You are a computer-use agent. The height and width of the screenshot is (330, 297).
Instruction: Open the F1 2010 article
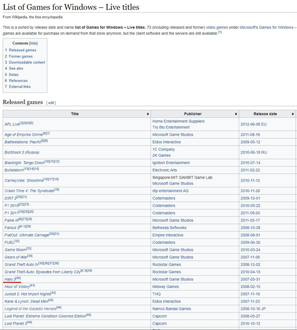click(x=12, y=205)
